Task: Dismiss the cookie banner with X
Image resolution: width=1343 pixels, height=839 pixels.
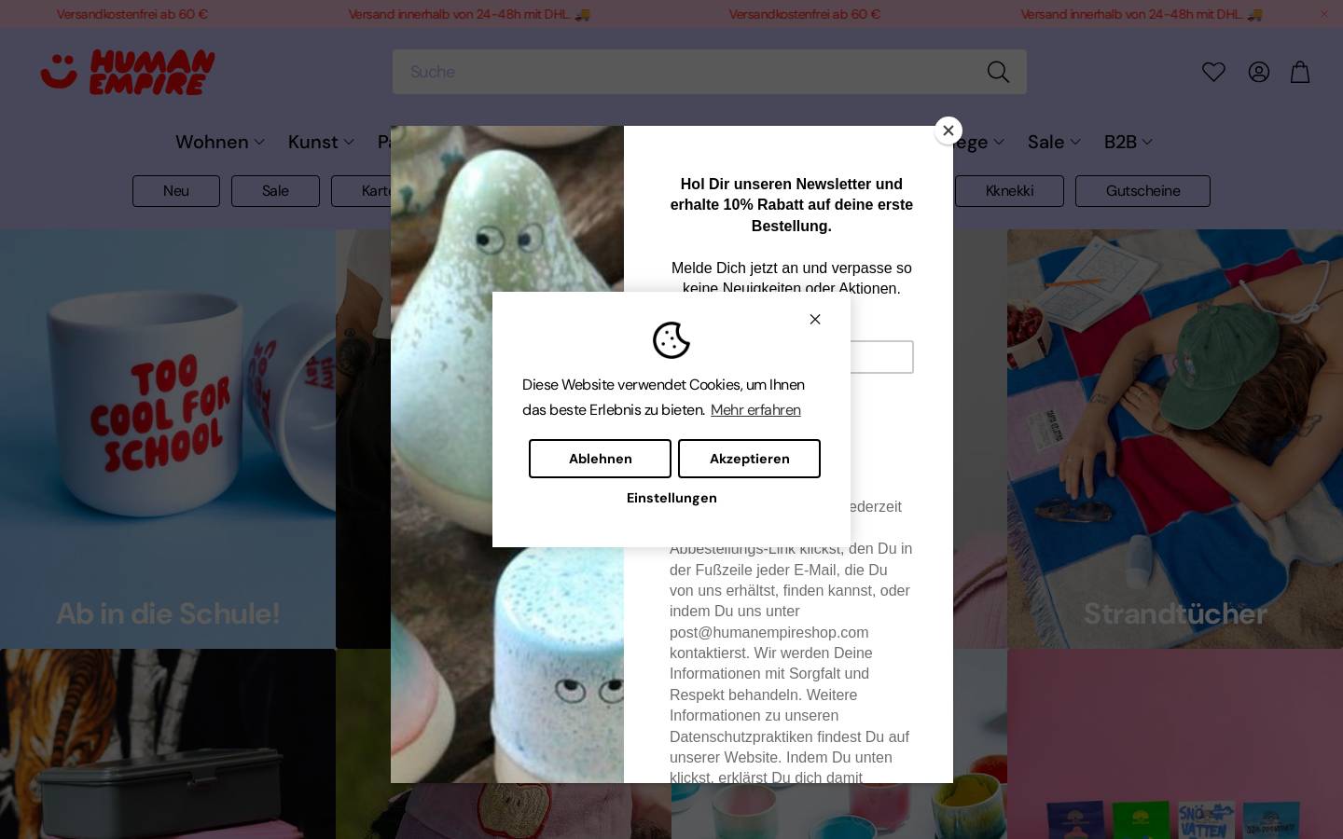Action: (815, 319)
